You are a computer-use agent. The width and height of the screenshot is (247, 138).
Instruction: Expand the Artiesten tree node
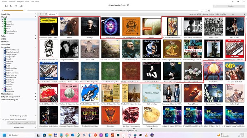[3, 22]
